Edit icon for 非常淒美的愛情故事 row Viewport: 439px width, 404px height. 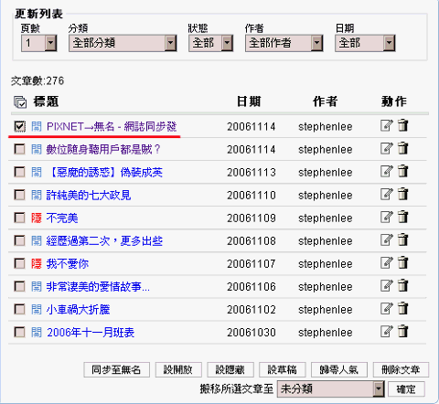tap(387, 285)
